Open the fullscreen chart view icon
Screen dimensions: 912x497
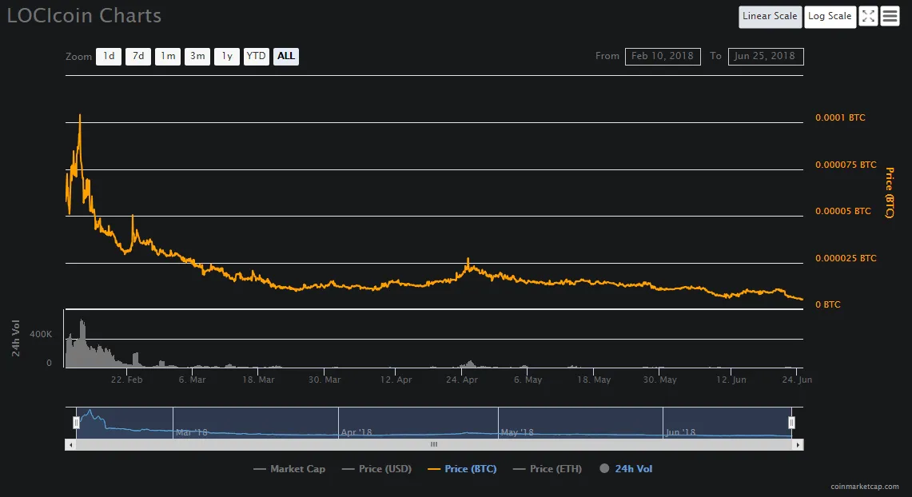[x=868, y=16]
